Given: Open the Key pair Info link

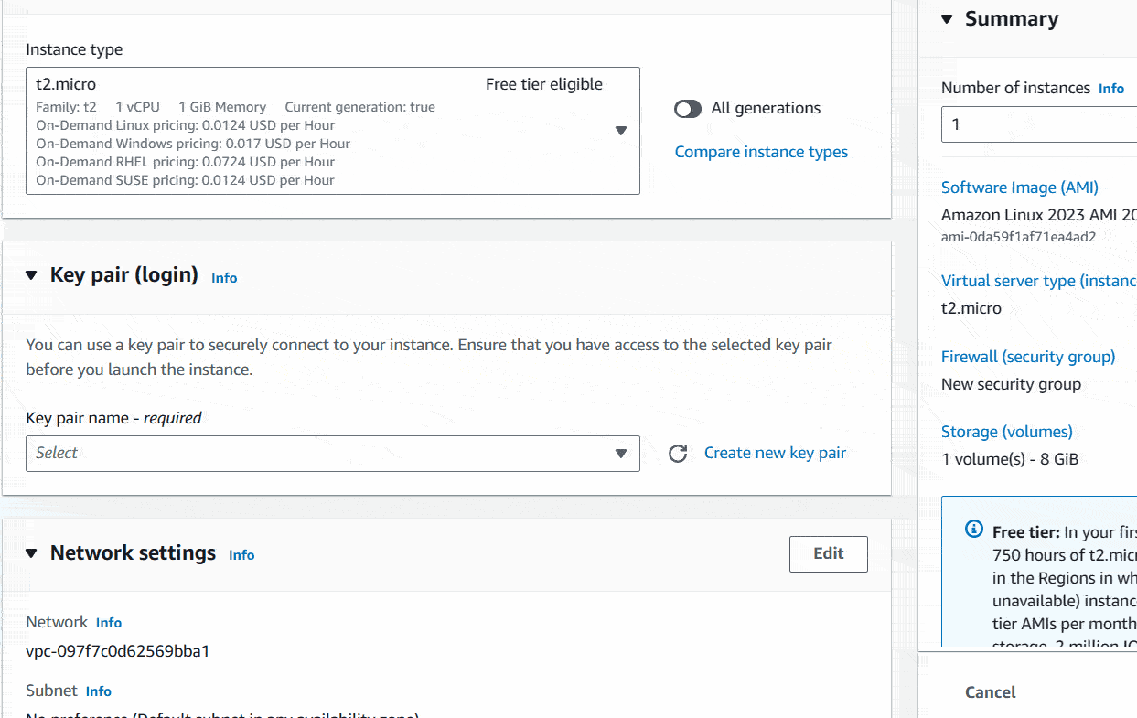Looking at the screenshot, I should 224,277.
